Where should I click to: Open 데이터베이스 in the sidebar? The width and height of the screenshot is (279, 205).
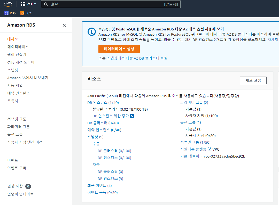click(18, 47)
